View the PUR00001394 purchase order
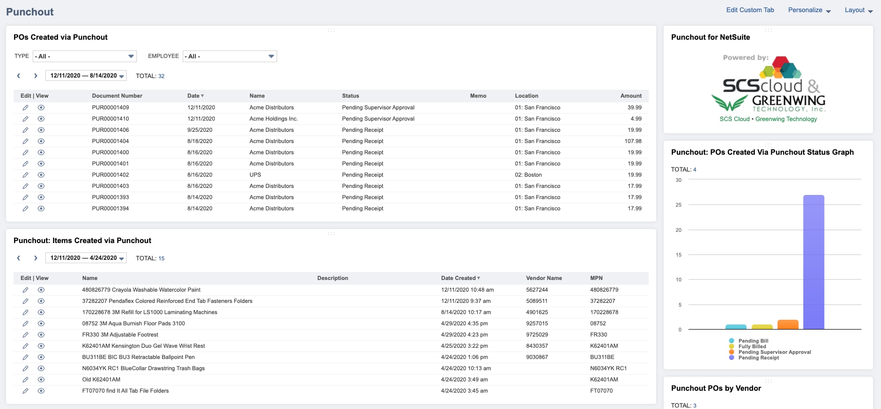 (41, 208)
